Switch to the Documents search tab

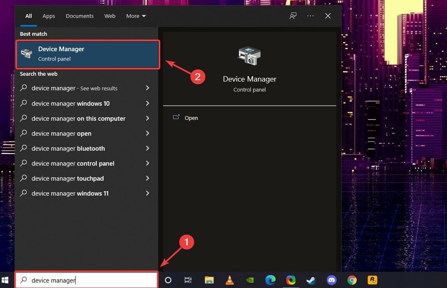[79, 16]
